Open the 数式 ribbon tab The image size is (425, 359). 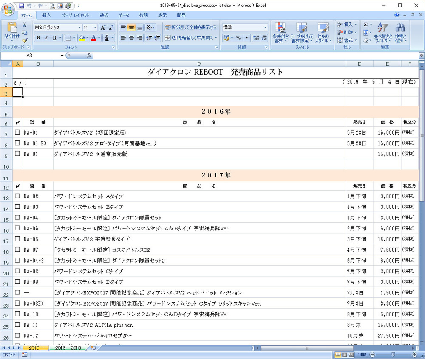point(104,15)
